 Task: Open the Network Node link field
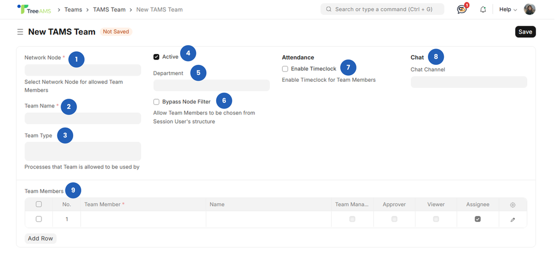point(82,70)
